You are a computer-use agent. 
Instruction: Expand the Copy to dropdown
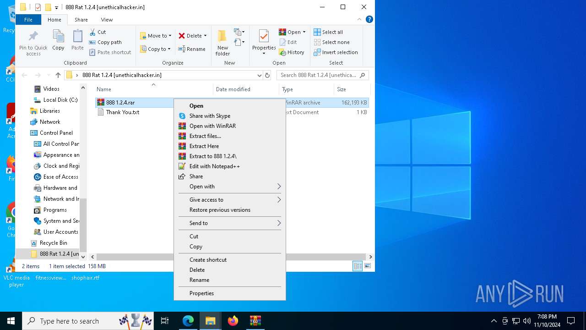tap(169, 49)
